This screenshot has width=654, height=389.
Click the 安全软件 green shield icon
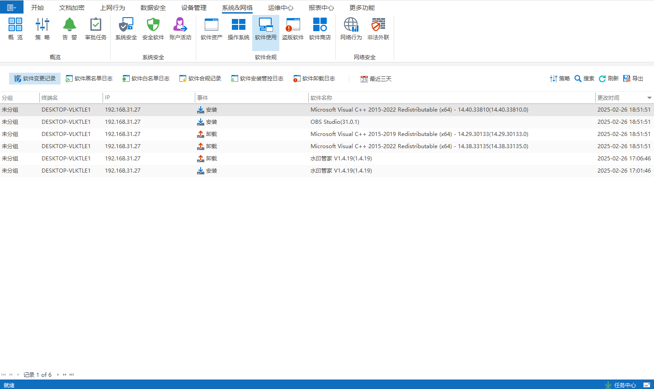click(x=153, y=25)
